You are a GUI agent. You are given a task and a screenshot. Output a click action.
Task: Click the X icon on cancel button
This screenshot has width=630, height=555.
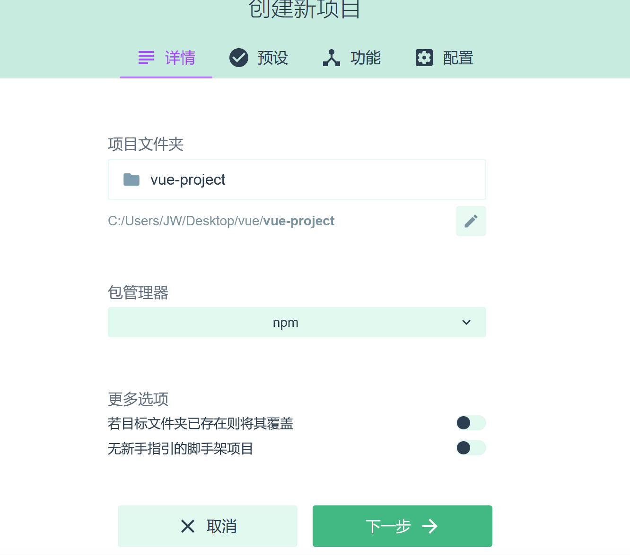point(188,526)
